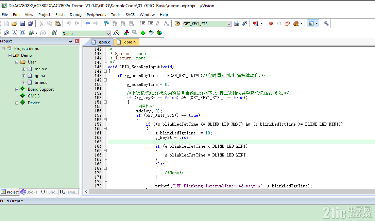The width and height of the screenshot is (375, 221).
Task: Rebuild all target files
Action: [x=22, y=33]
